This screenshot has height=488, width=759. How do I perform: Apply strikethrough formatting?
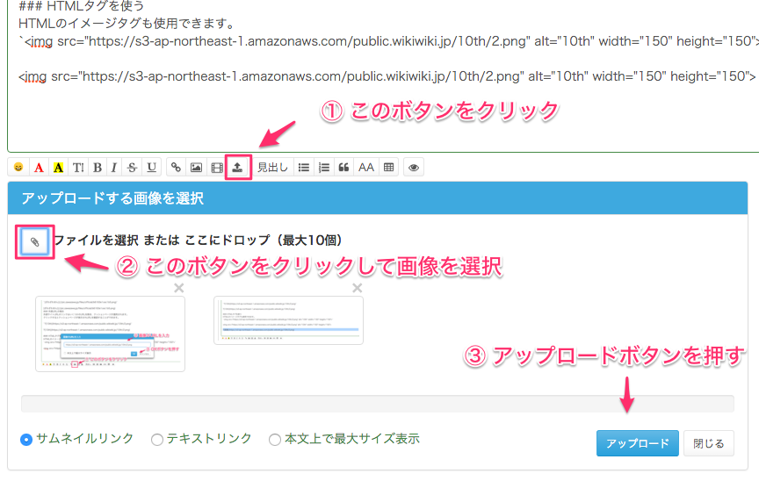tap(133, 167)
